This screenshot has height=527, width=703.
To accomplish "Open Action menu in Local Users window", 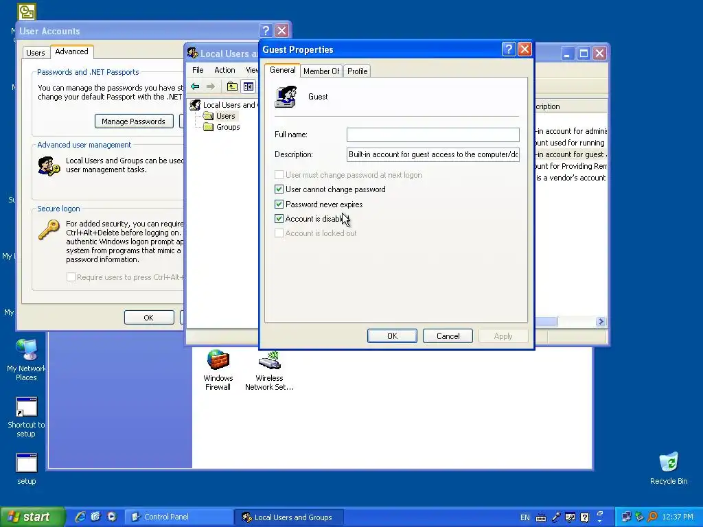I will (x=224, y=70).
